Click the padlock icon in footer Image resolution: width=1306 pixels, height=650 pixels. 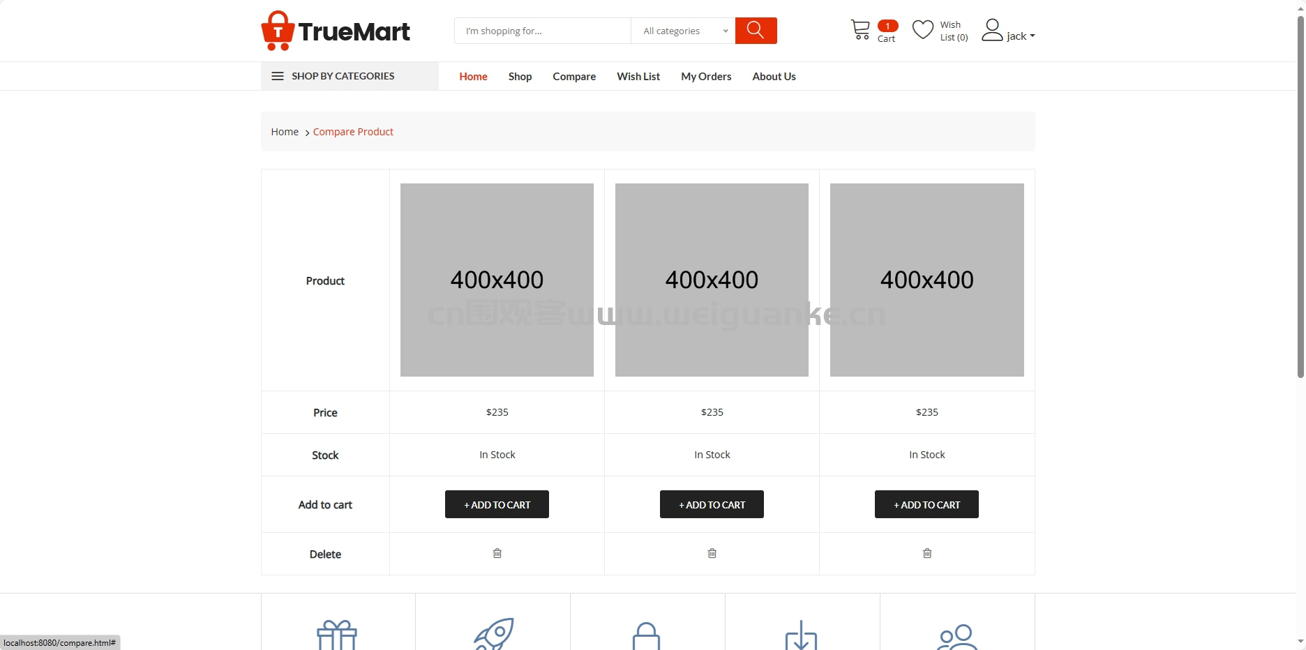pyautogui.click(x=647, y=635)
